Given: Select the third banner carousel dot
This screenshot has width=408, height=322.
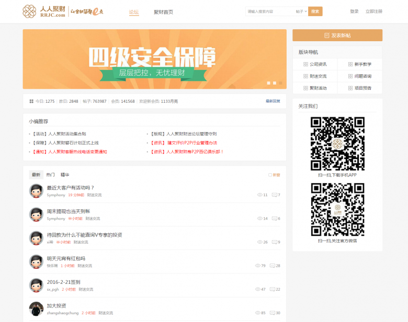Looking at the screenshot, I should (x=280, y=82).
